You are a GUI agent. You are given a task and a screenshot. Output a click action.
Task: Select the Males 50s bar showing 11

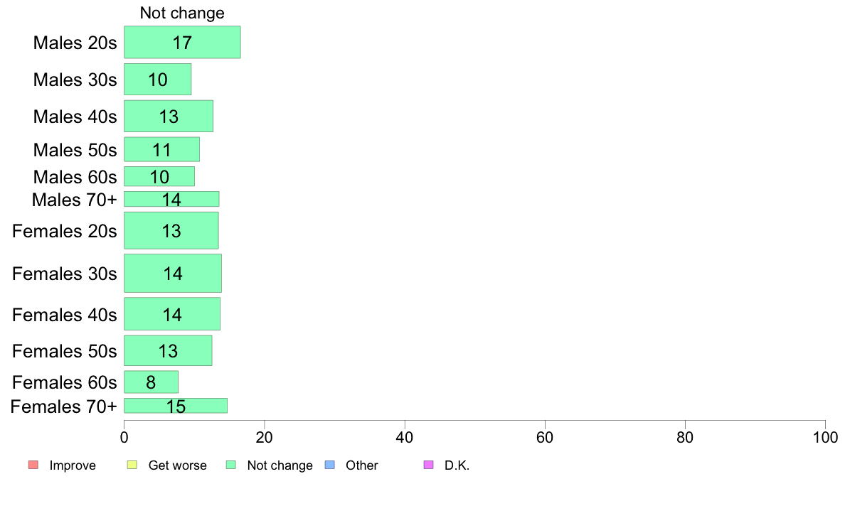coord(161,149)
